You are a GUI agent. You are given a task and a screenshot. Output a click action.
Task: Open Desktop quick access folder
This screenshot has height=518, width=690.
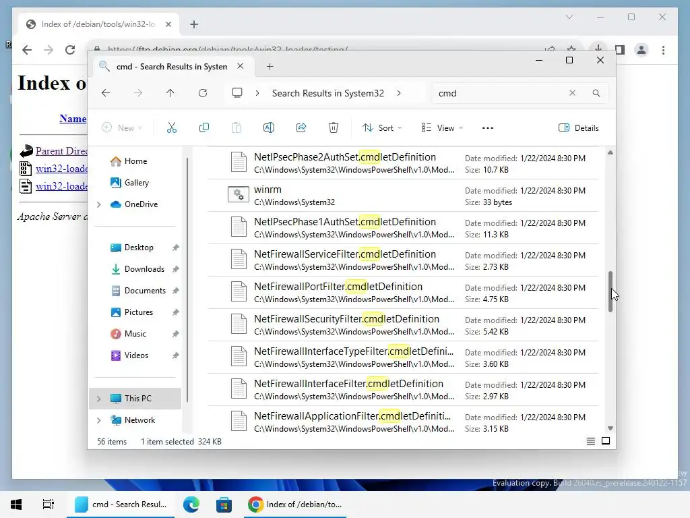point(139,248)
